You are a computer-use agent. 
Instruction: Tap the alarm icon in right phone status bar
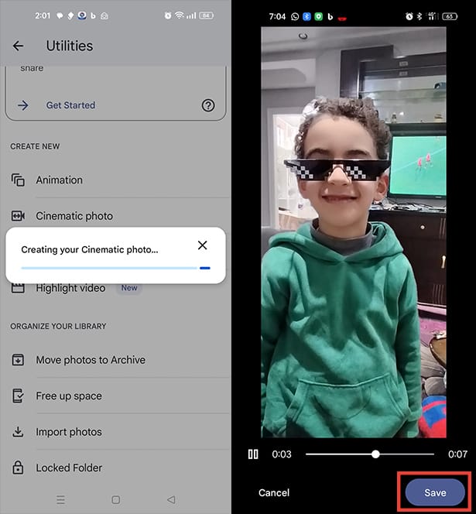pos(409,16)
